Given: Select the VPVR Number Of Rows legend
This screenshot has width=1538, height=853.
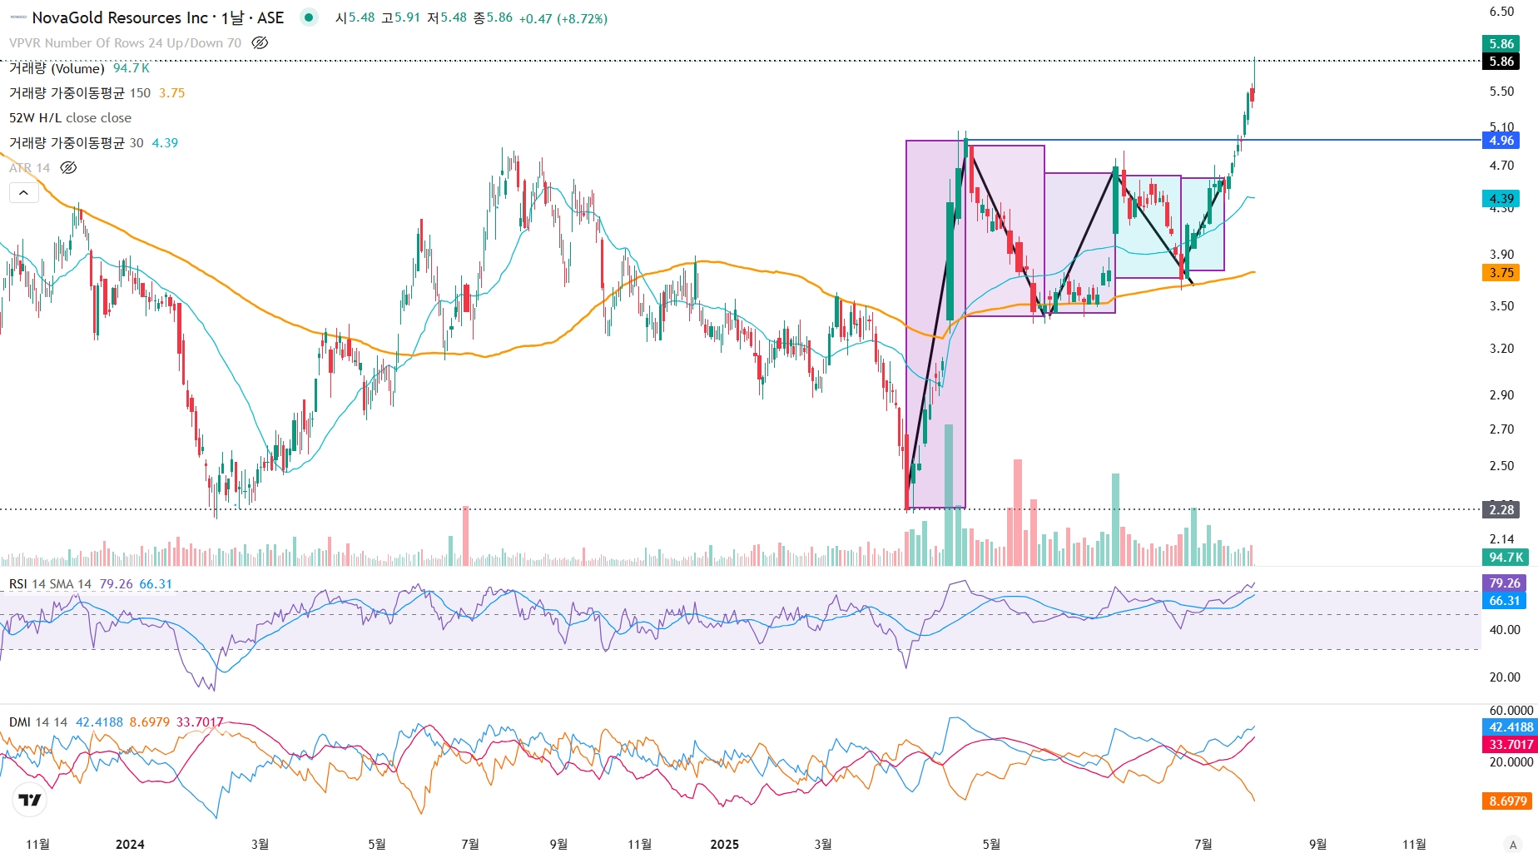Looking at the screenshot, I should (x=126, y=42).
